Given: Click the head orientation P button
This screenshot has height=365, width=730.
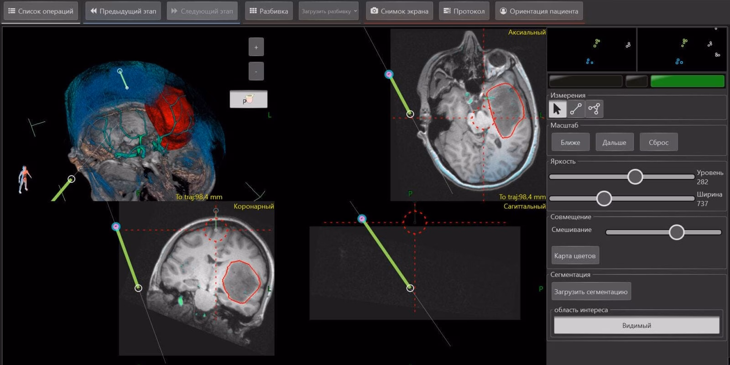Looking at the screenshot, I should pos(248,99).
